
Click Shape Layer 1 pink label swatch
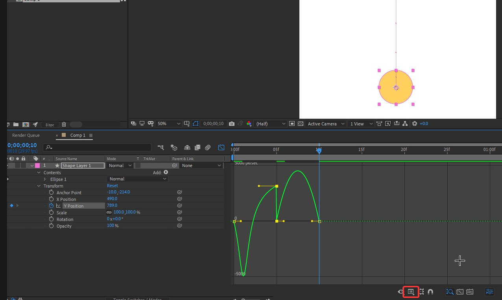[37, 165]
